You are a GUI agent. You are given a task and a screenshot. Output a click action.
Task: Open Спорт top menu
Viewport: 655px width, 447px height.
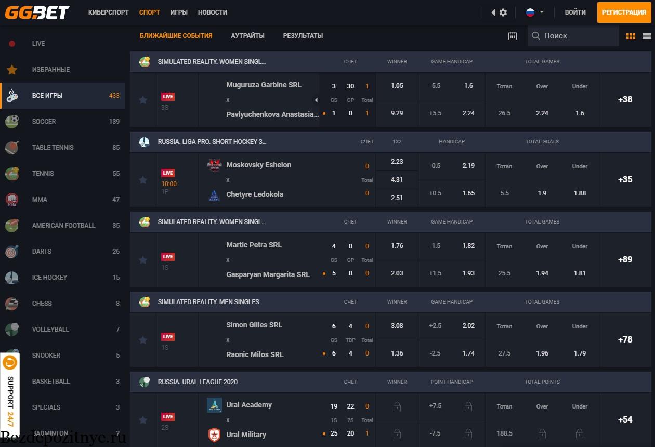point(150,12)
